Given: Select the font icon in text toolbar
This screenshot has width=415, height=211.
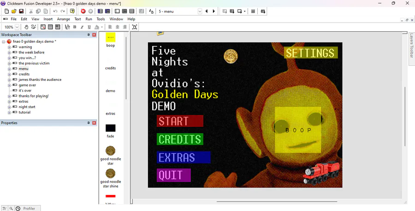Looking at the screenshot, I should (x=67, y=27).
